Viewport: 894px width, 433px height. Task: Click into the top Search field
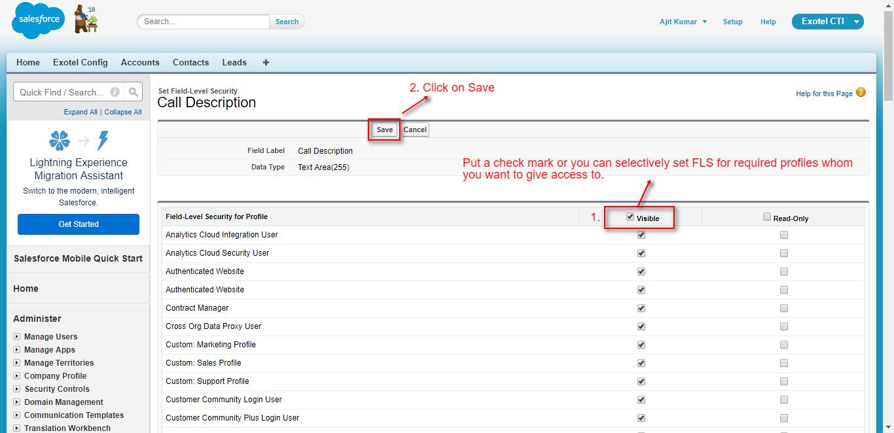(204, 22)
